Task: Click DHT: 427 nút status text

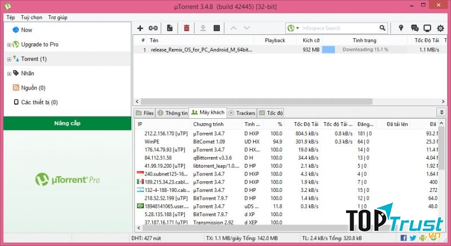Action: pyautogui.click(x=146, y=238)
